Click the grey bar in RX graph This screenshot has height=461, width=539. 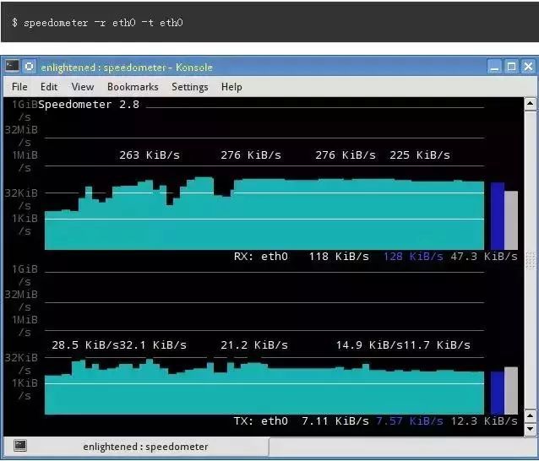coord(511,220)
